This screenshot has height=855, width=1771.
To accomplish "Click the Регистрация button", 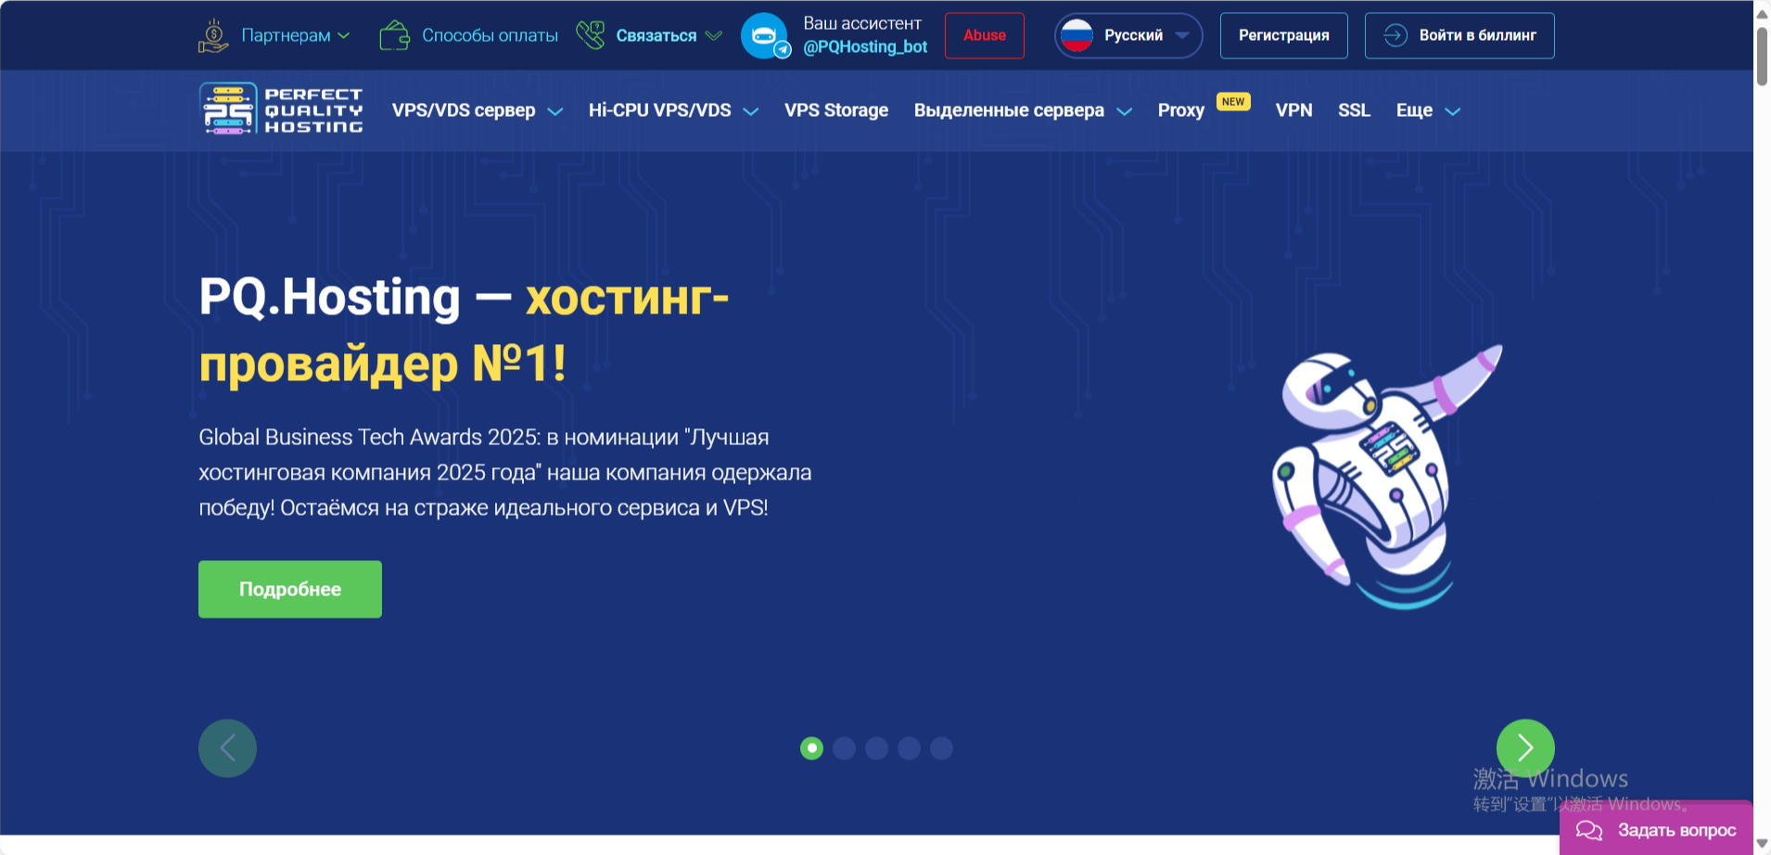I will tap(1283, 36).
